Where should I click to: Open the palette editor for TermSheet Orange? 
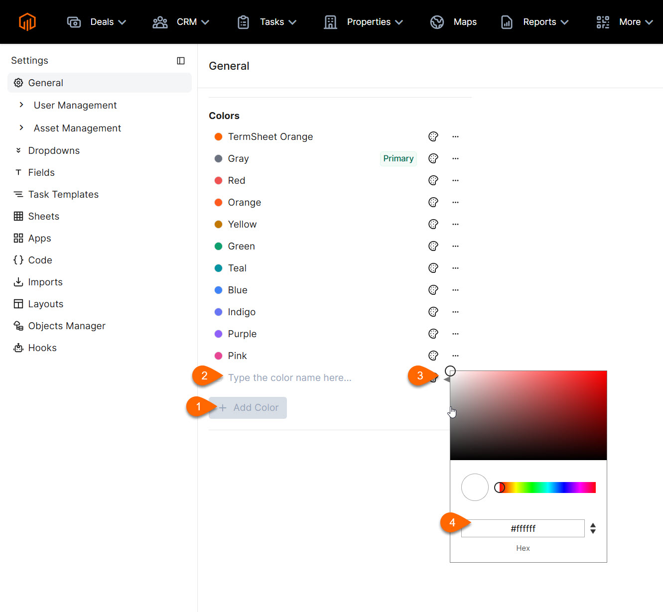[x=433, y=136]
